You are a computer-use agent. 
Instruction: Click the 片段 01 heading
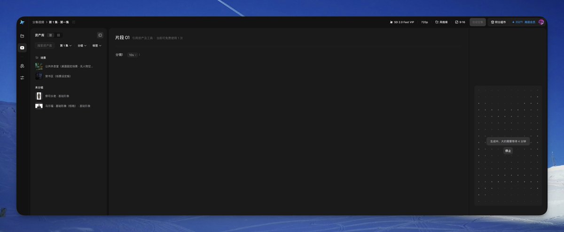[x=122, y=37]
